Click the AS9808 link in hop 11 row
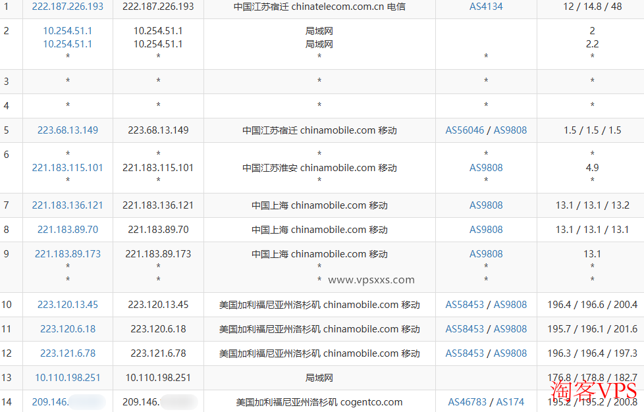 point(510,329)
